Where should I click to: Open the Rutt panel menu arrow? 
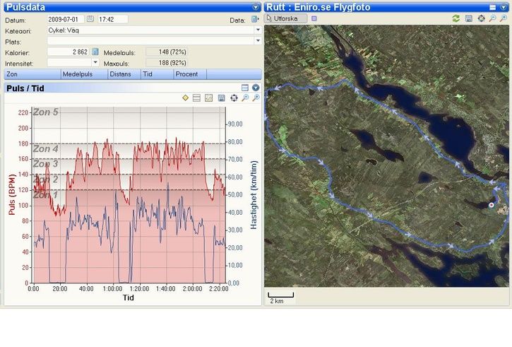[505, 6]
